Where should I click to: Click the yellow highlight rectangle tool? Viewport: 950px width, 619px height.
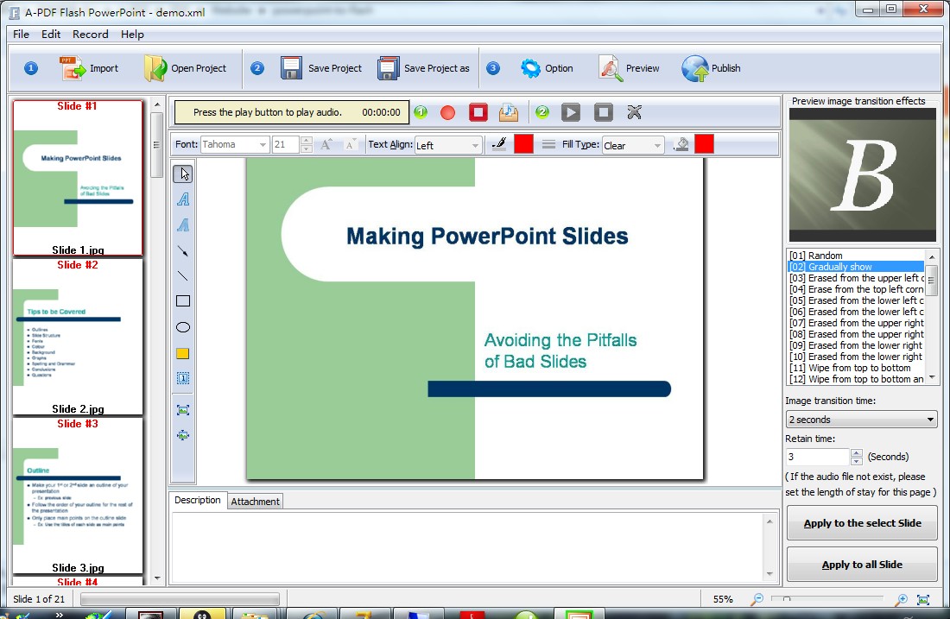[183, 353]
